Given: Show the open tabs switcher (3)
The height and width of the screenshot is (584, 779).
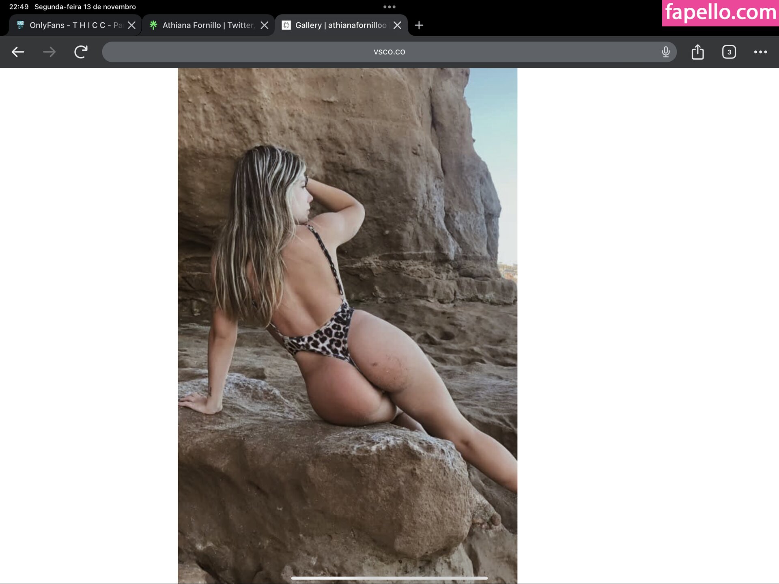Looking at the screenshot, I should click(729, 52).
